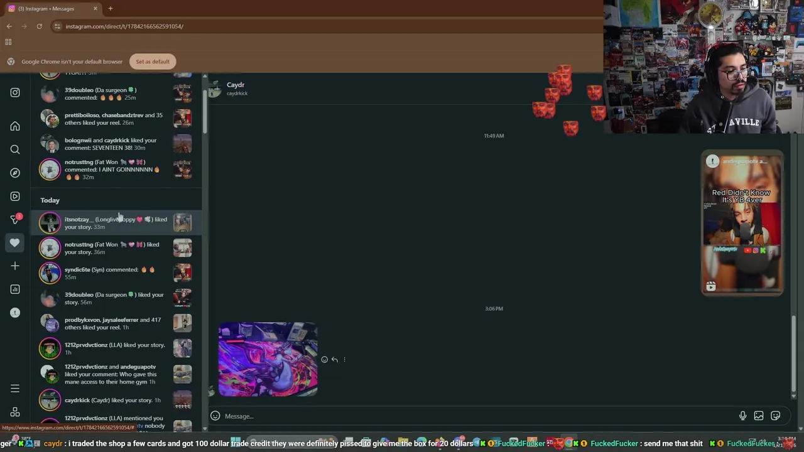Viewport: 804px width, 452px height.
Task: Open the profile avatar in sidebar
Action: 15,312
